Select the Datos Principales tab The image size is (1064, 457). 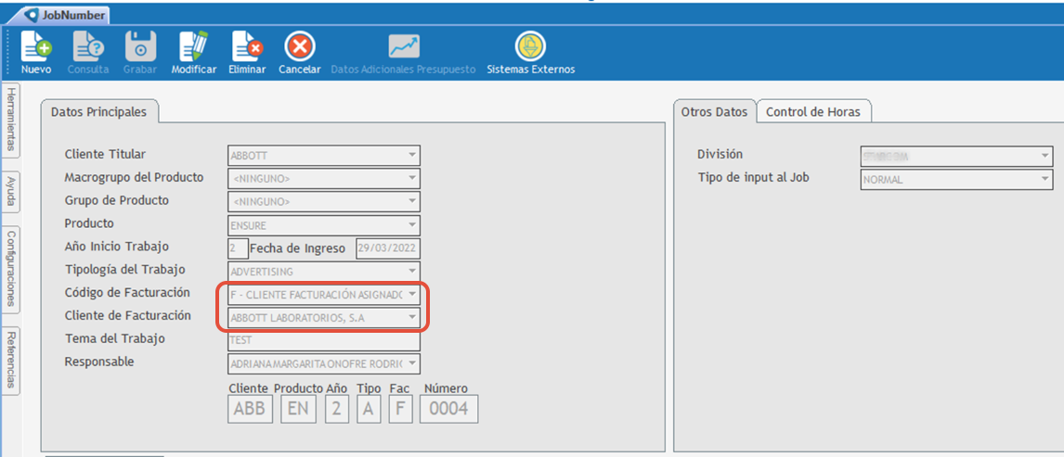(x=99, y=112)
